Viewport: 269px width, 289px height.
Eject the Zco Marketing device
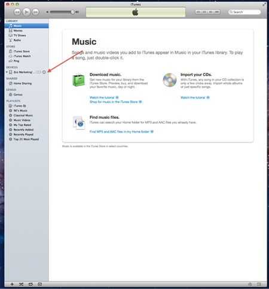point(44,72)
